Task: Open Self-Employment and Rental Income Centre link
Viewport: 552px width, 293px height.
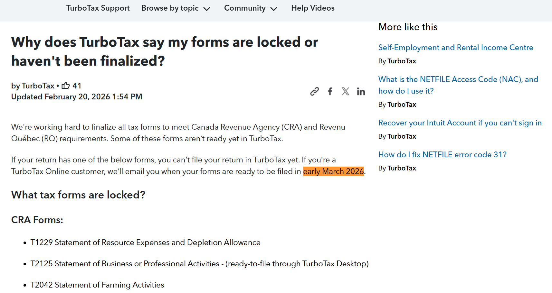Action: tap(455, 48)
